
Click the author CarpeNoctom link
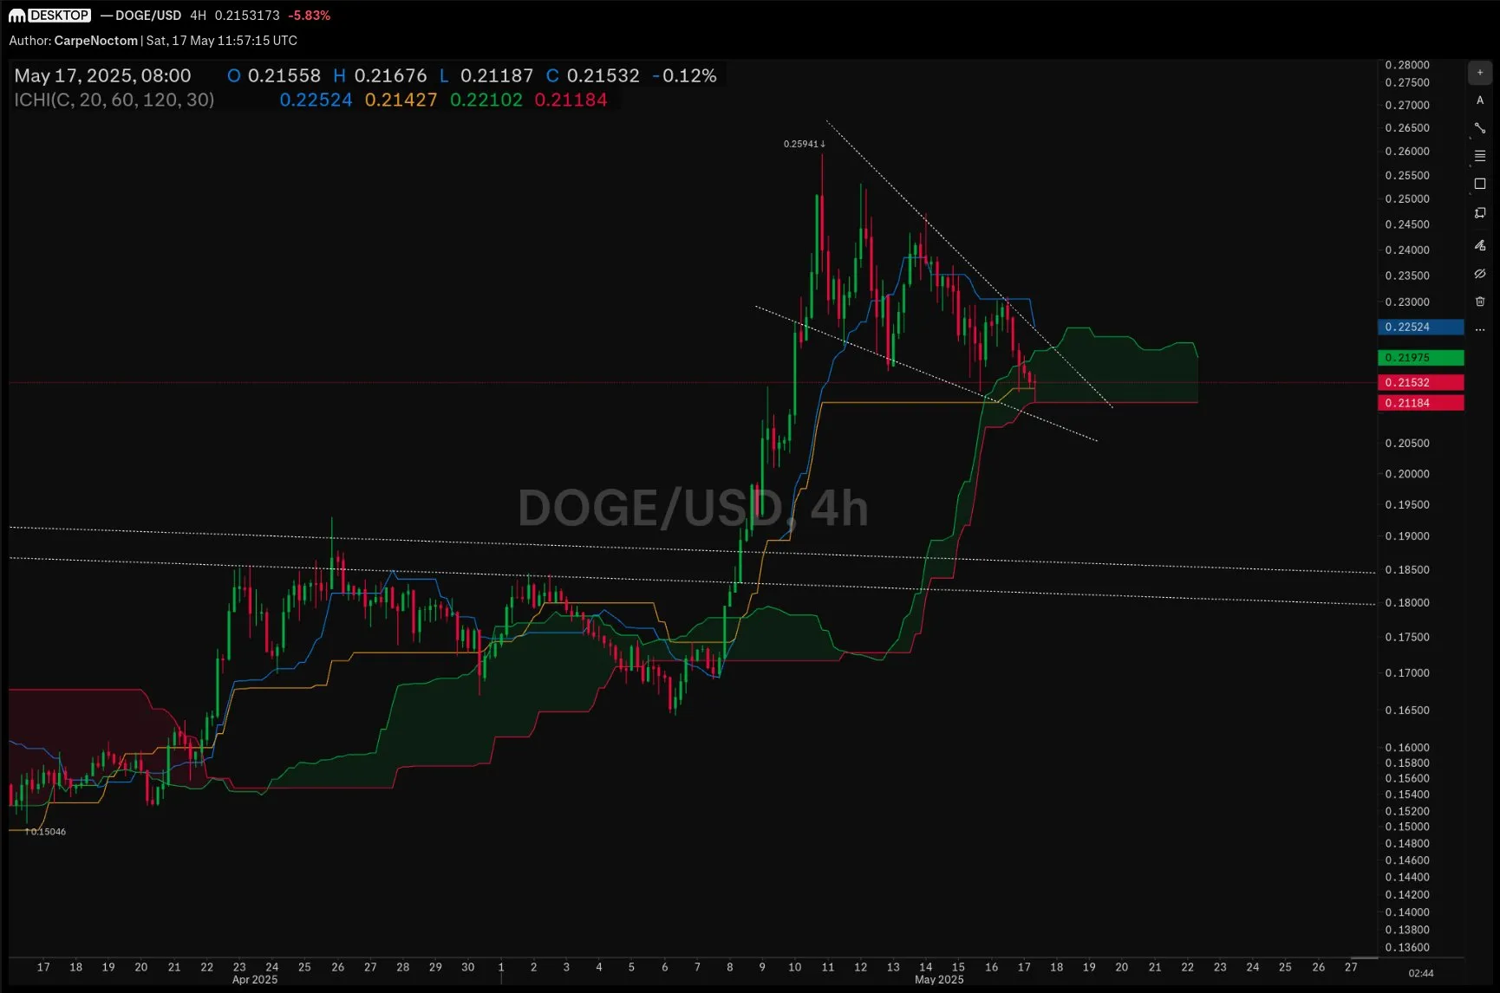[95, 40]
